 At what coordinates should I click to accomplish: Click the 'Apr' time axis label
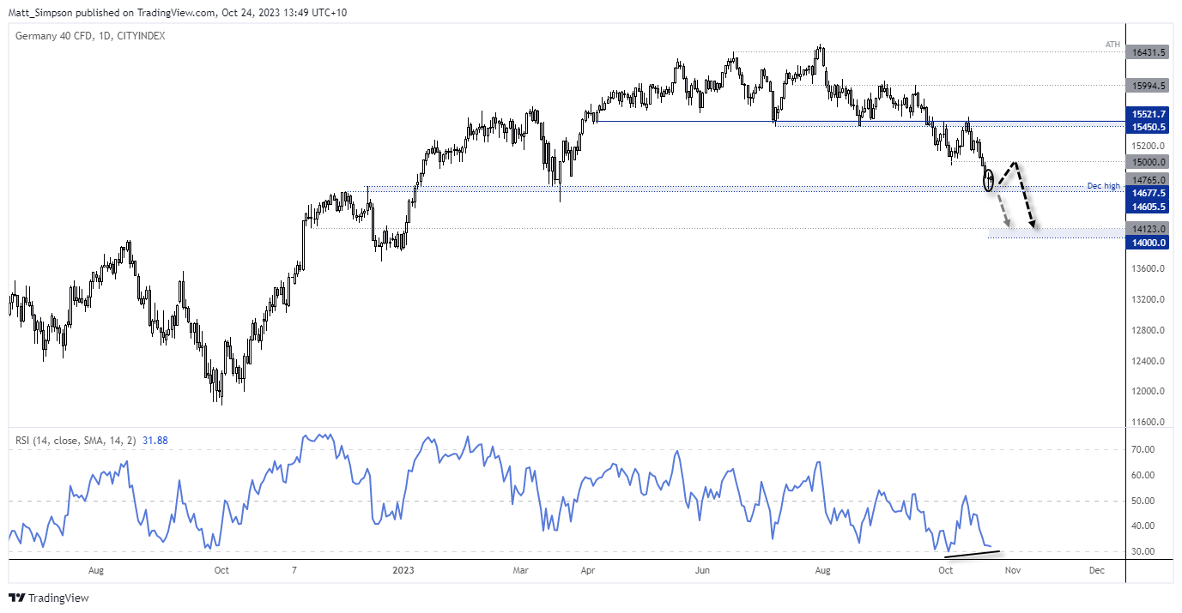587,569
